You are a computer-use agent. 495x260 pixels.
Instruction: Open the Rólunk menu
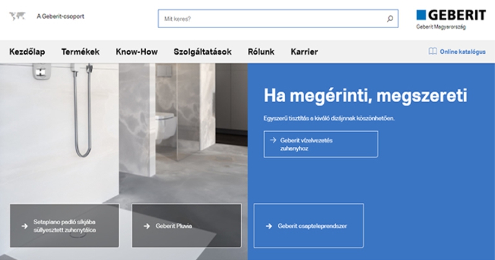click(261, 51)
